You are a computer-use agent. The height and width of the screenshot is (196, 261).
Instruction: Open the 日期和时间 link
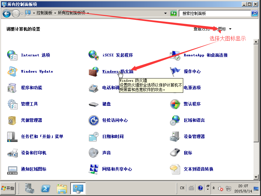click(x=113, y=136)
